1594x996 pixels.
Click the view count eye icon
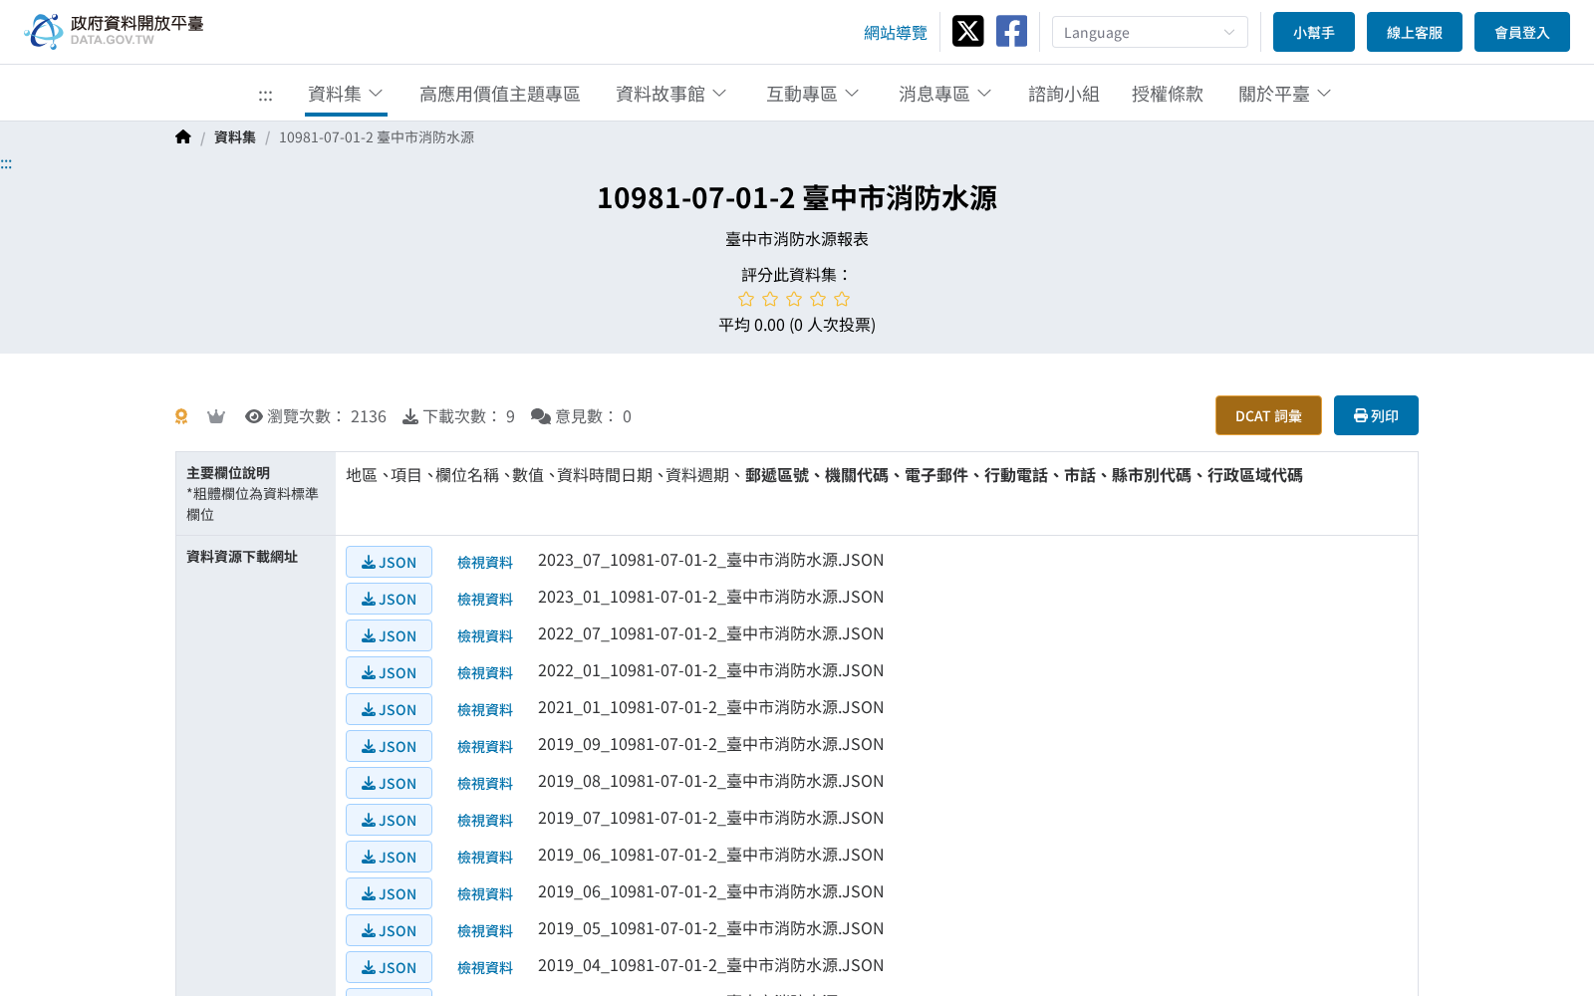click(254, 416)
